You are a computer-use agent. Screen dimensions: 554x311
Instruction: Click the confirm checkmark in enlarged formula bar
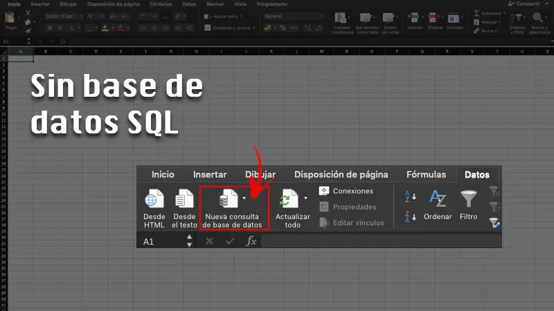(x=230, y=241)
